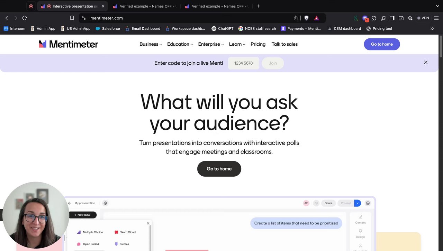Dismiss the join code banner
This screenshot has width=443, height=251.
coord(426,62)
